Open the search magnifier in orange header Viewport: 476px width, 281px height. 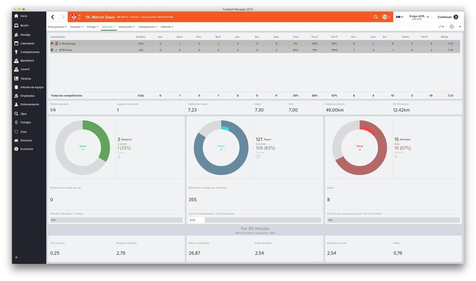[x=376, y=17]
